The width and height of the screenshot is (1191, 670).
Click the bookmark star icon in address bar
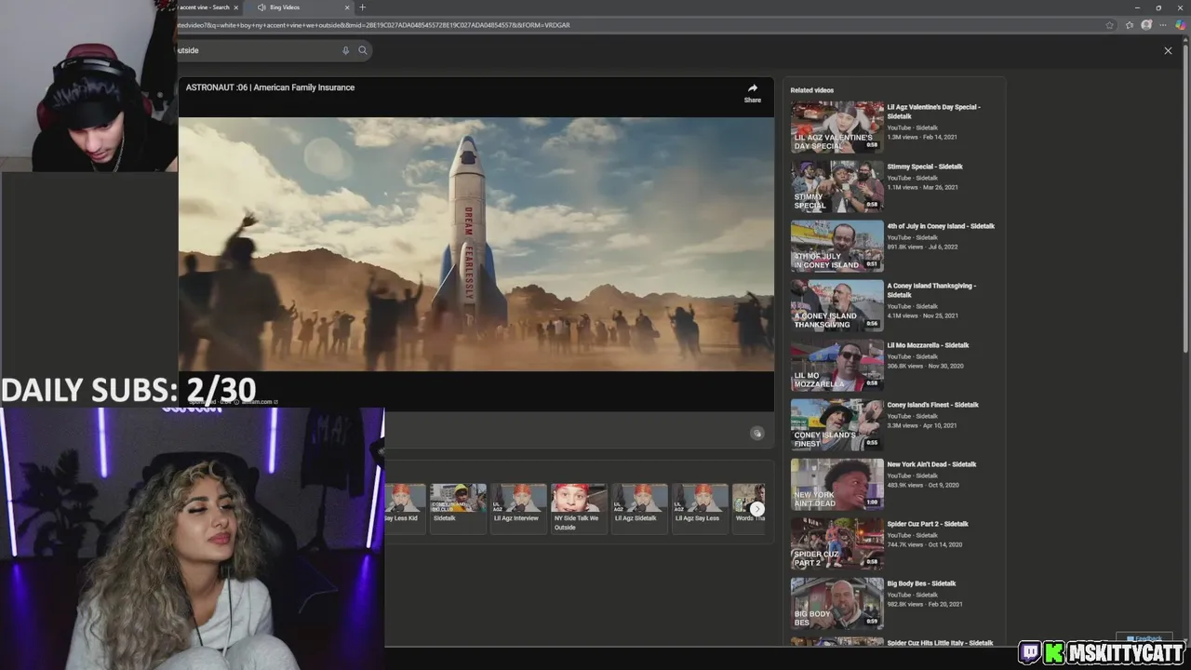1110,25
